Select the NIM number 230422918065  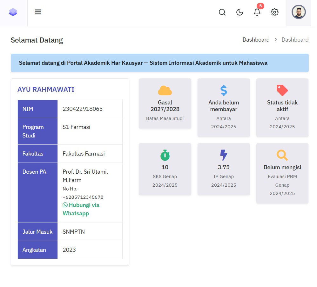(x=83, y=109)
